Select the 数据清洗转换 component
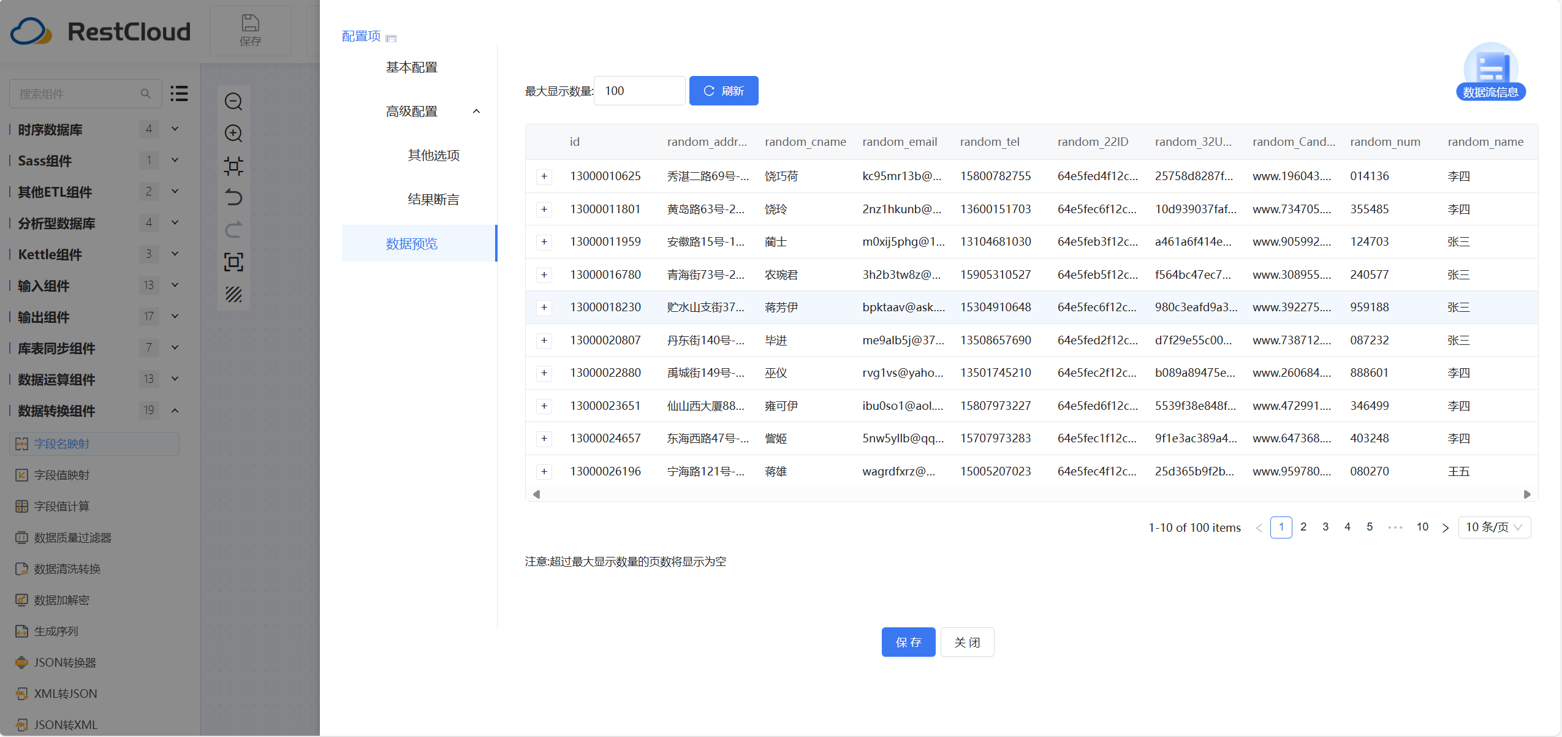This screenshot has width=1562, height=737. pos(58,569)
